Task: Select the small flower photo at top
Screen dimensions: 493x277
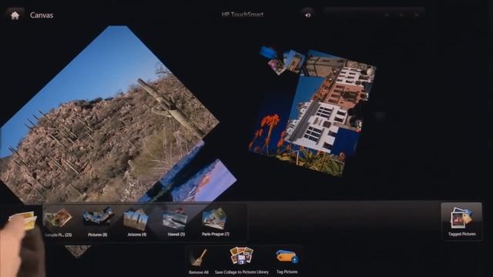Action: click(276, 67)
